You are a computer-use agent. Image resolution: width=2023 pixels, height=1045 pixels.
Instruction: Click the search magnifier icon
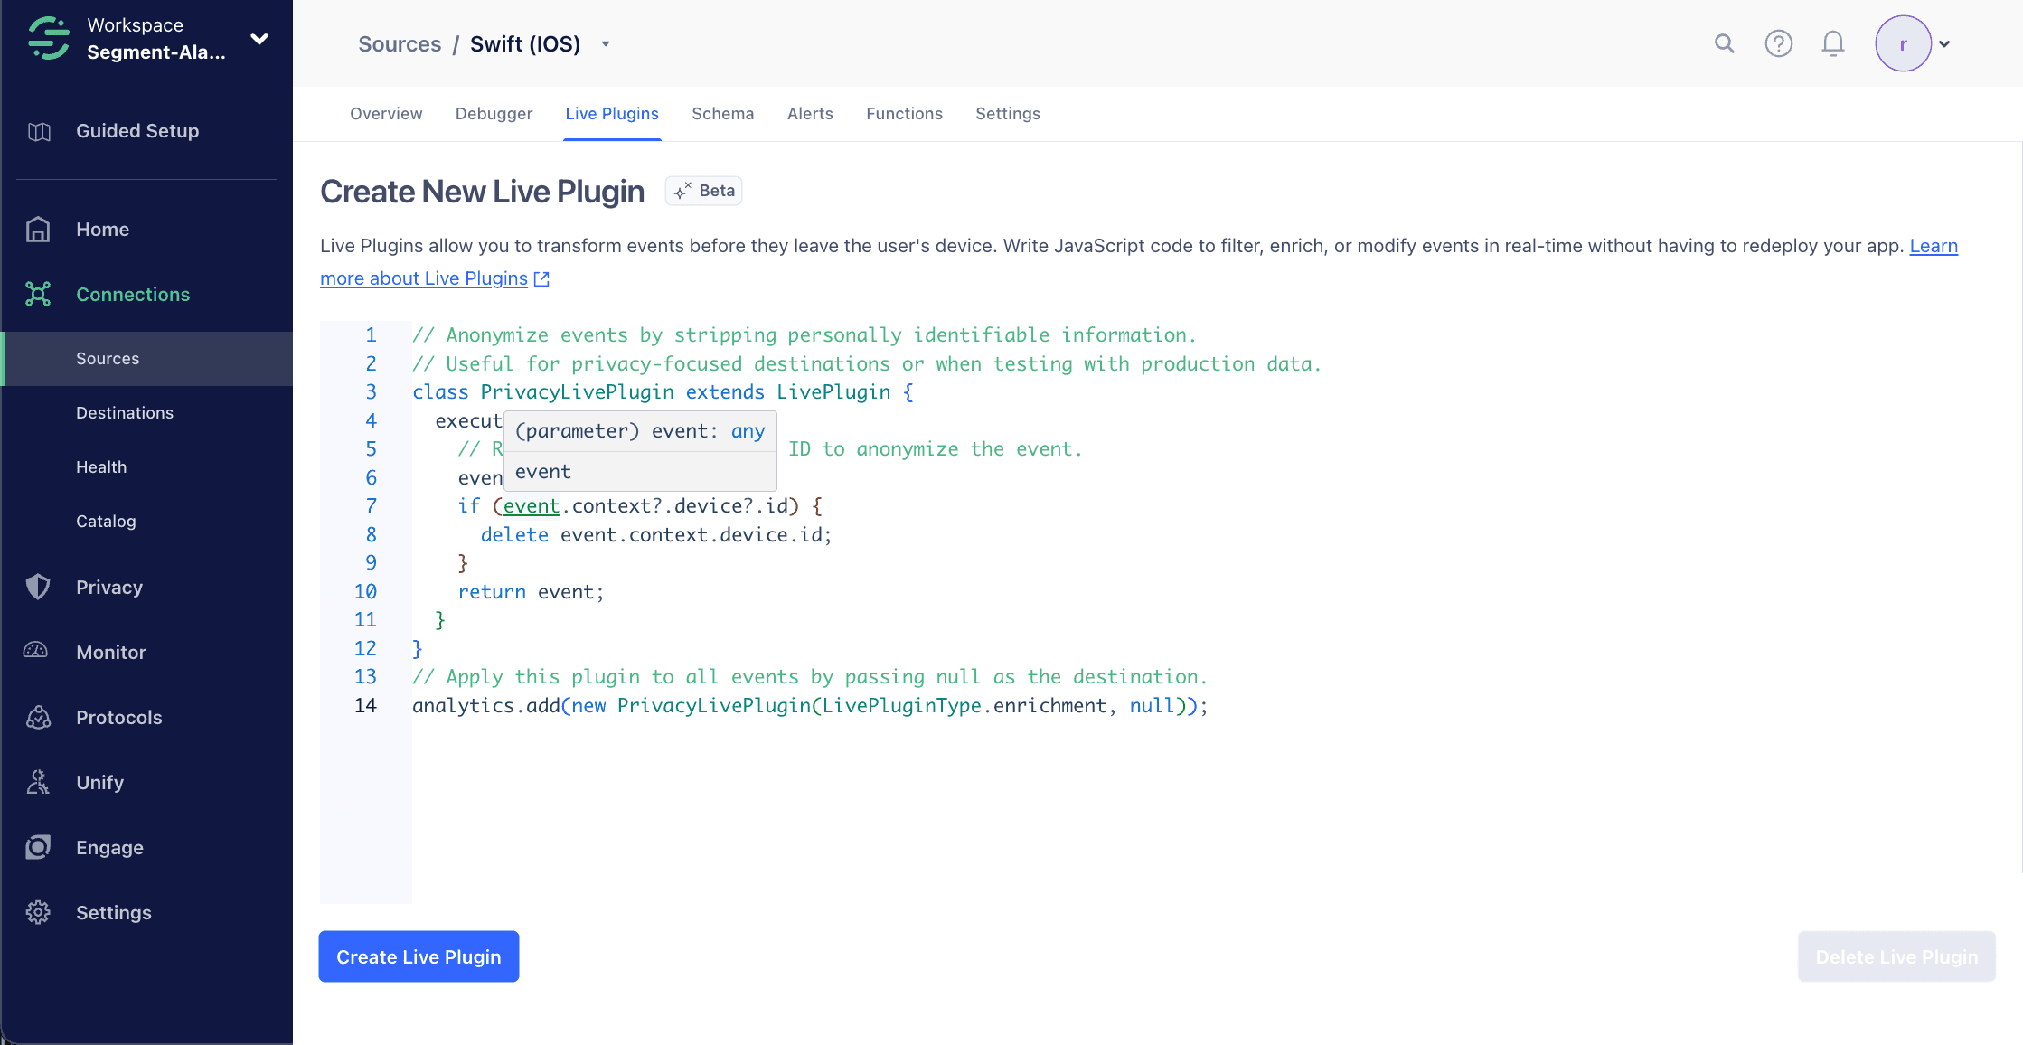[1724, 42]
